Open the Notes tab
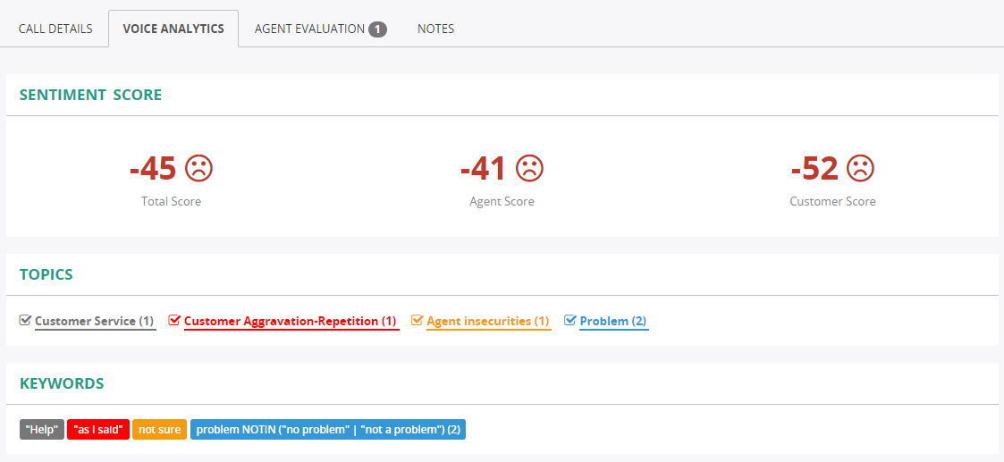 click(x=435, y=29)
